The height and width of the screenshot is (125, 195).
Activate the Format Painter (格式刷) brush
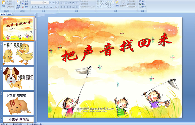tap(8, 7)
